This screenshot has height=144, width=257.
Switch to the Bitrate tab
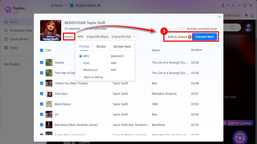point(101,47)
